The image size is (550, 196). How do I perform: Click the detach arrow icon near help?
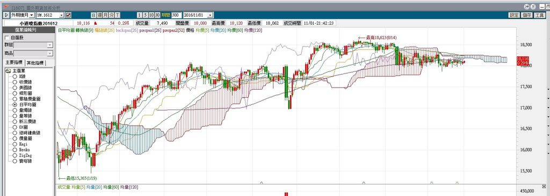point(527,6)
